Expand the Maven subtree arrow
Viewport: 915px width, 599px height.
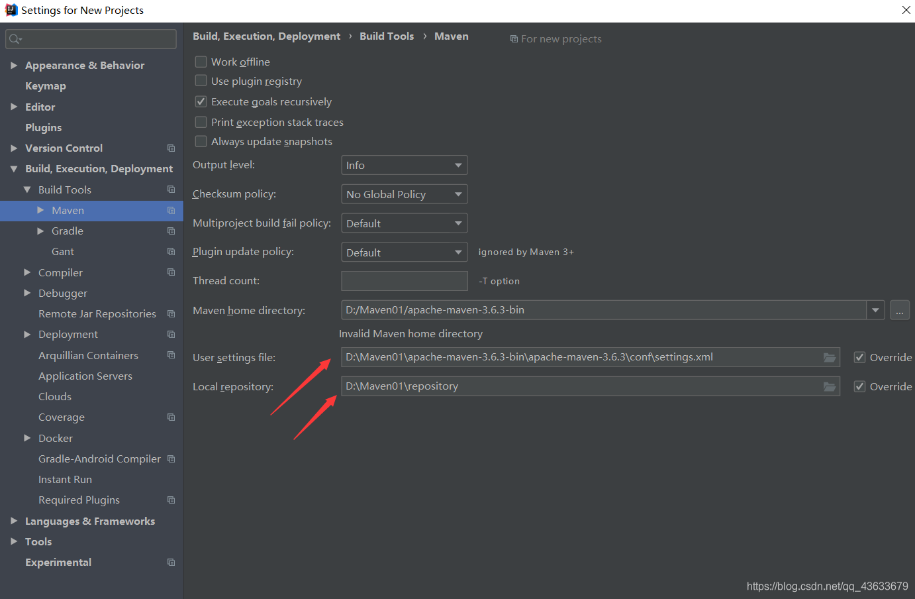coord(40,210)
